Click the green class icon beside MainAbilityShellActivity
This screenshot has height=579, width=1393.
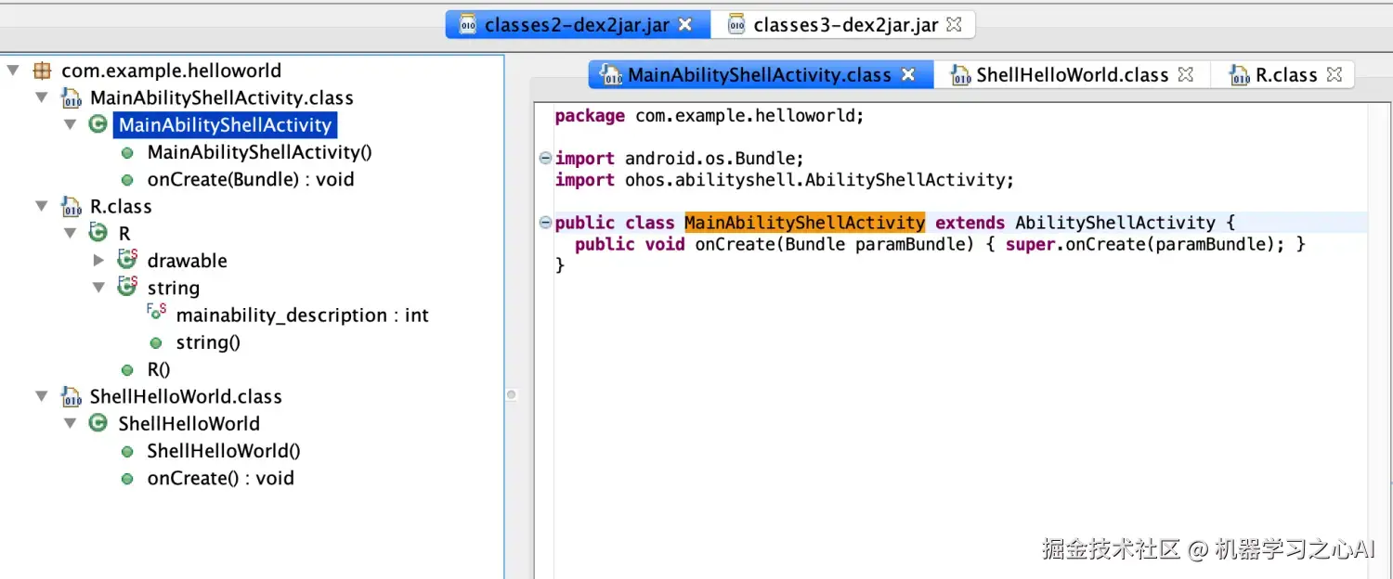[98, 124]
